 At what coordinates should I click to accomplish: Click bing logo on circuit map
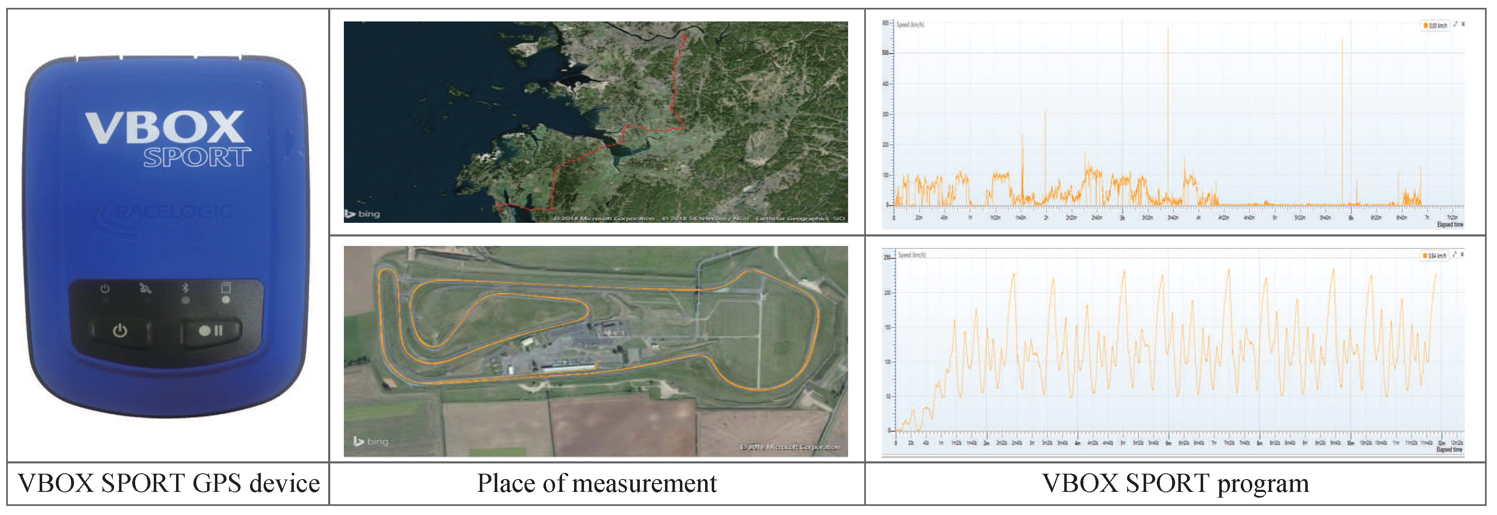pyautogui.click(x=371, y=442)
